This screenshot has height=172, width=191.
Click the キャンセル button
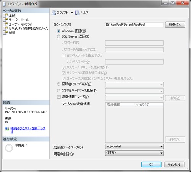[174, 164]
